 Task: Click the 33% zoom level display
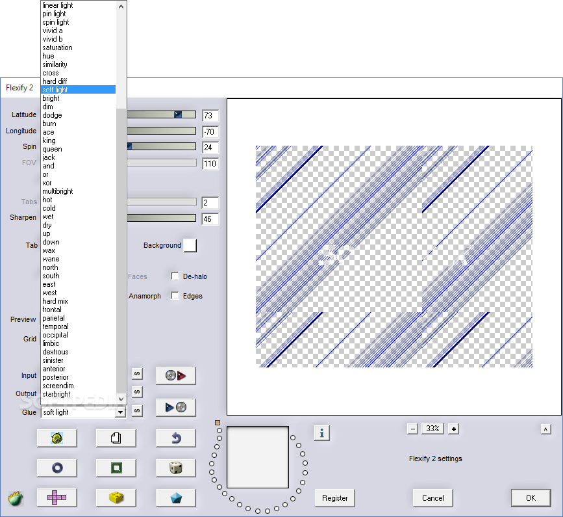432,429
